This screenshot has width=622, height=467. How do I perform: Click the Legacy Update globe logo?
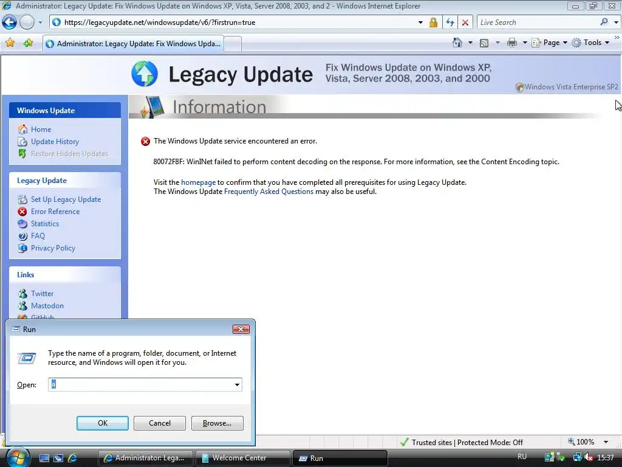(x=145, y=74)
